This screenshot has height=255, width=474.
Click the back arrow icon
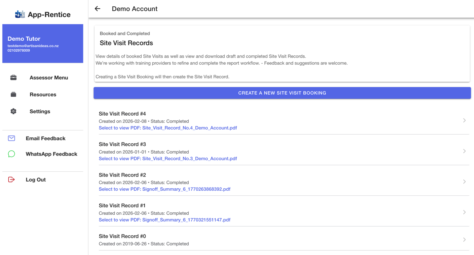tap(97, 9)
